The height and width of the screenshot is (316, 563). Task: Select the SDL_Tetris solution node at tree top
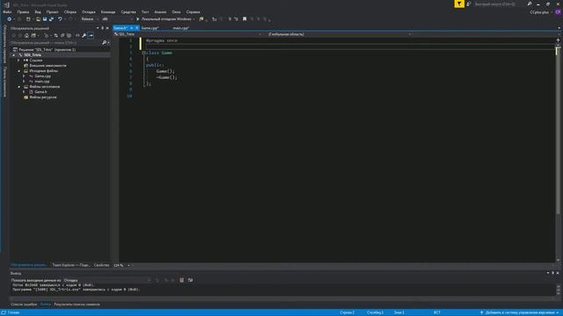pos(47,49)
